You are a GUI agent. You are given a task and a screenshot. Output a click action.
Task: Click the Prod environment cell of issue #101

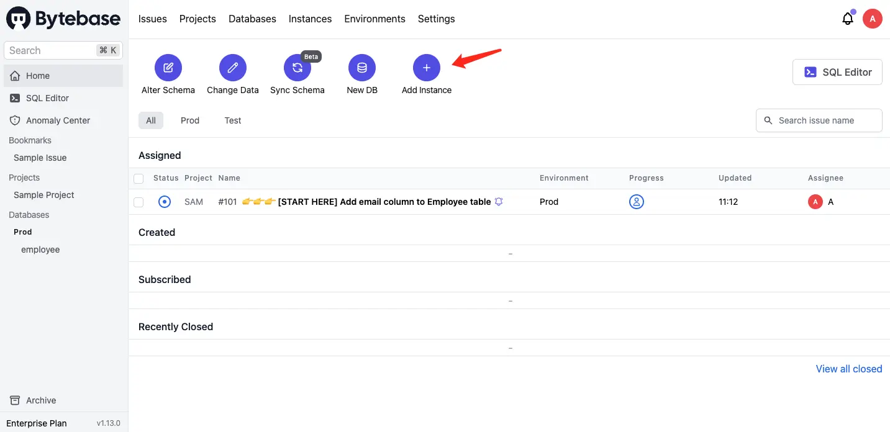549,202
